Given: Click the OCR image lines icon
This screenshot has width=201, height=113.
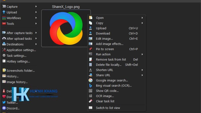Looking at the screenshot, I should click(x=90, y=96).
